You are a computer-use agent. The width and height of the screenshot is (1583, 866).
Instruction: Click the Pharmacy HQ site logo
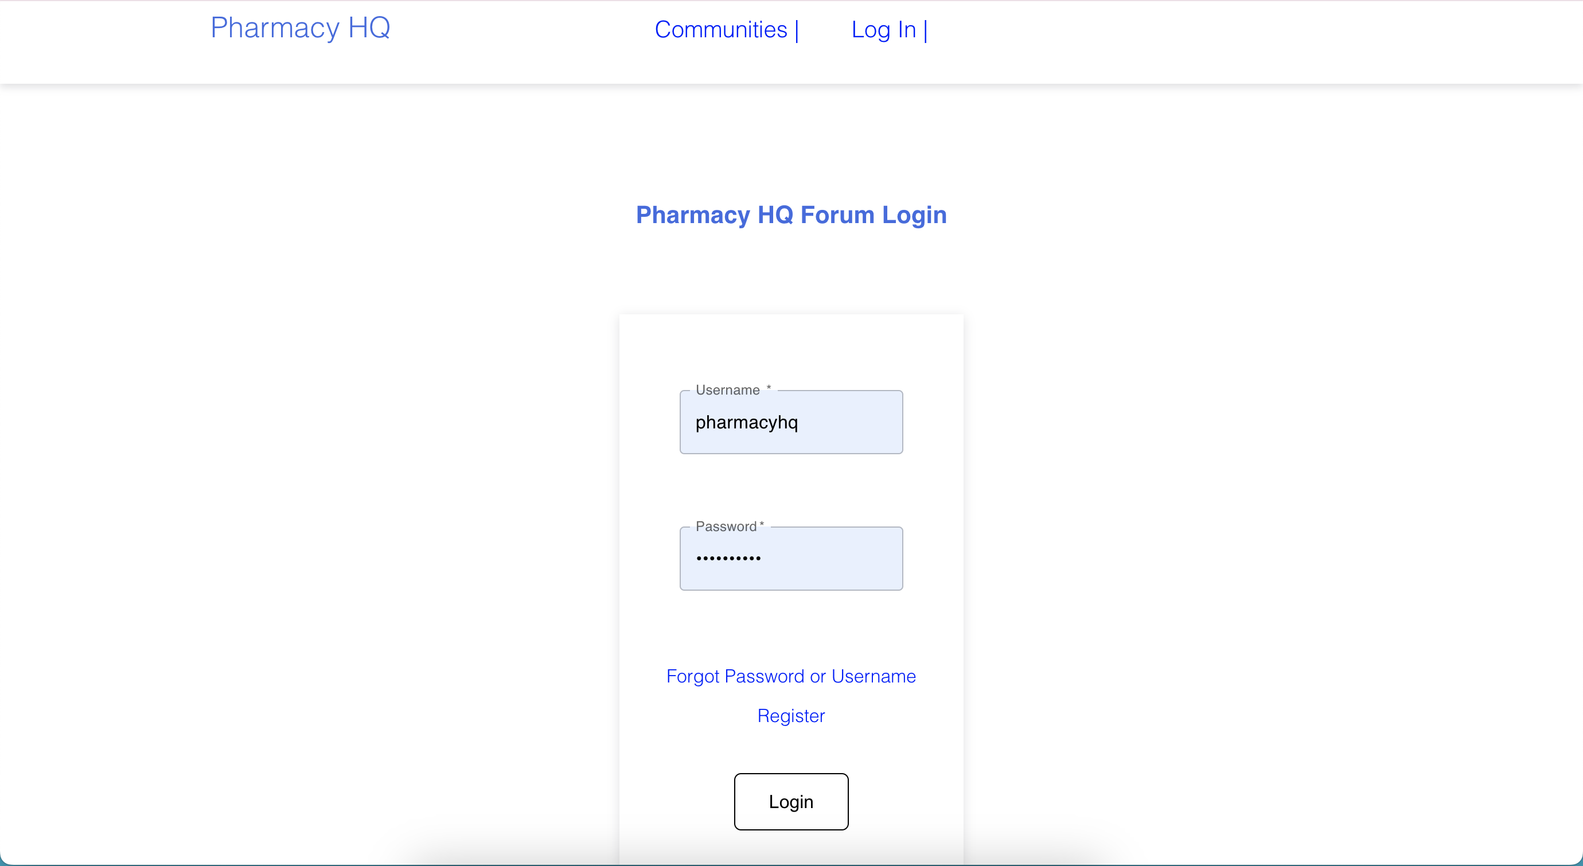tap(300, 28)
